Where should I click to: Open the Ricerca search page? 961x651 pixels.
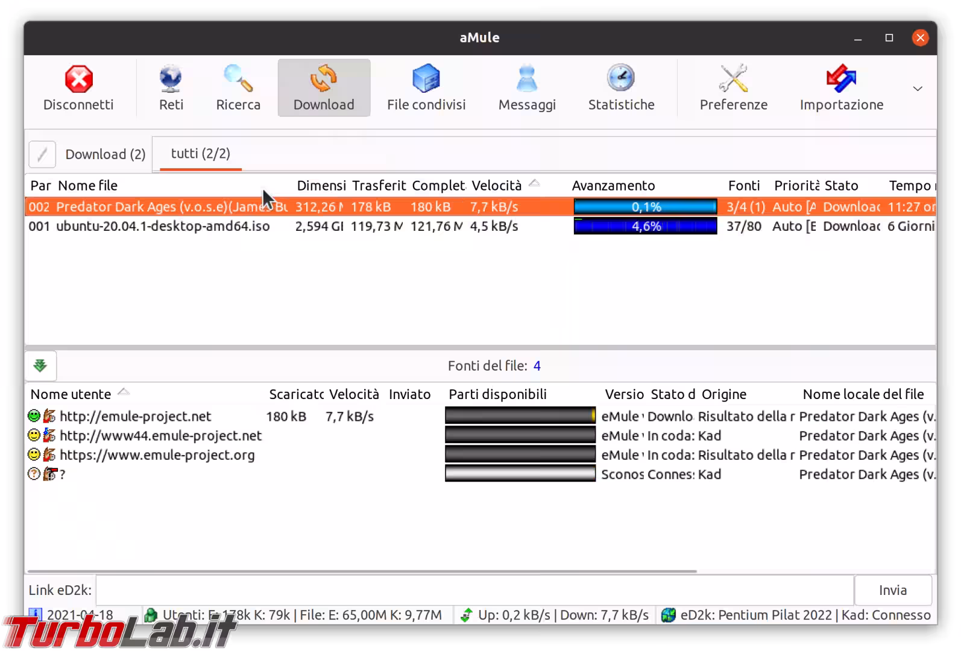tap(238, 88)
